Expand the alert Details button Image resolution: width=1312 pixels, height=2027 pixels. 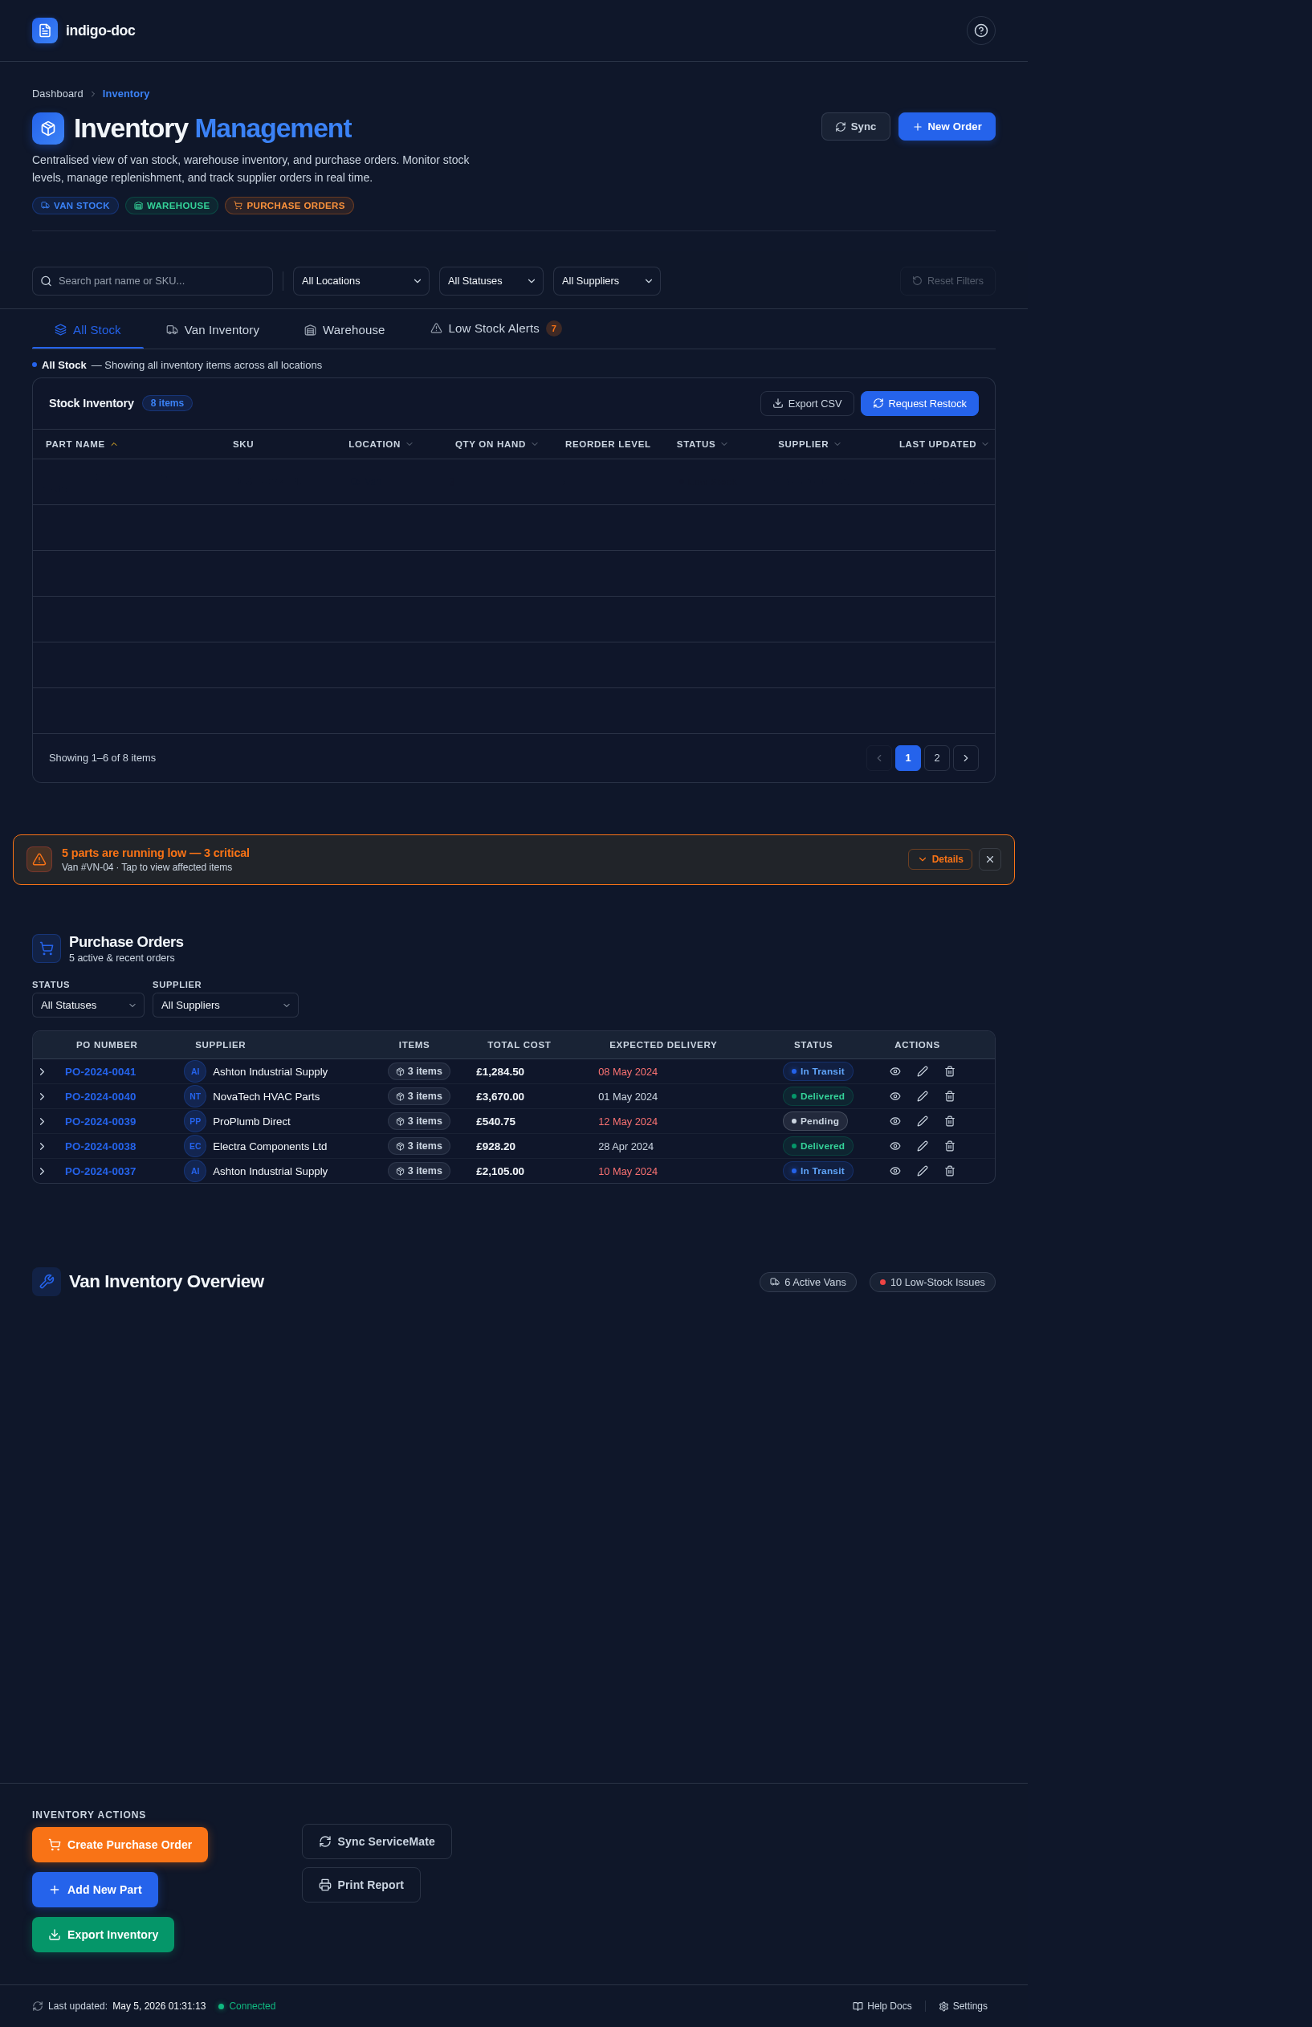pyautogui.click(x=940, y=859)
